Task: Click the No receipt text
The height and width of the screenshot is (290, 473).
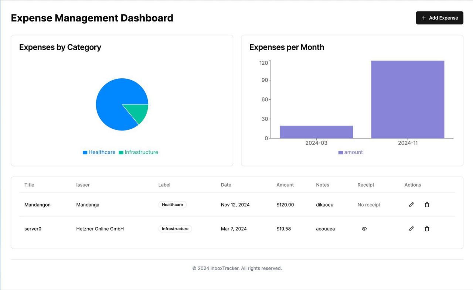Action: (369, 205)
